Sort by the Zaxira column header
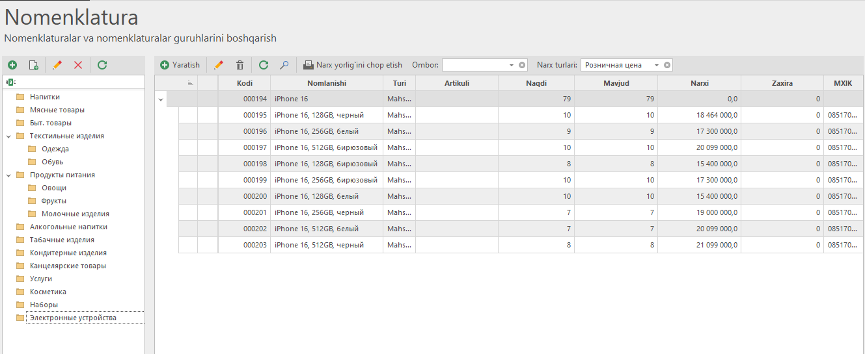This screenshot has width=865, height=354. point(782,83)
